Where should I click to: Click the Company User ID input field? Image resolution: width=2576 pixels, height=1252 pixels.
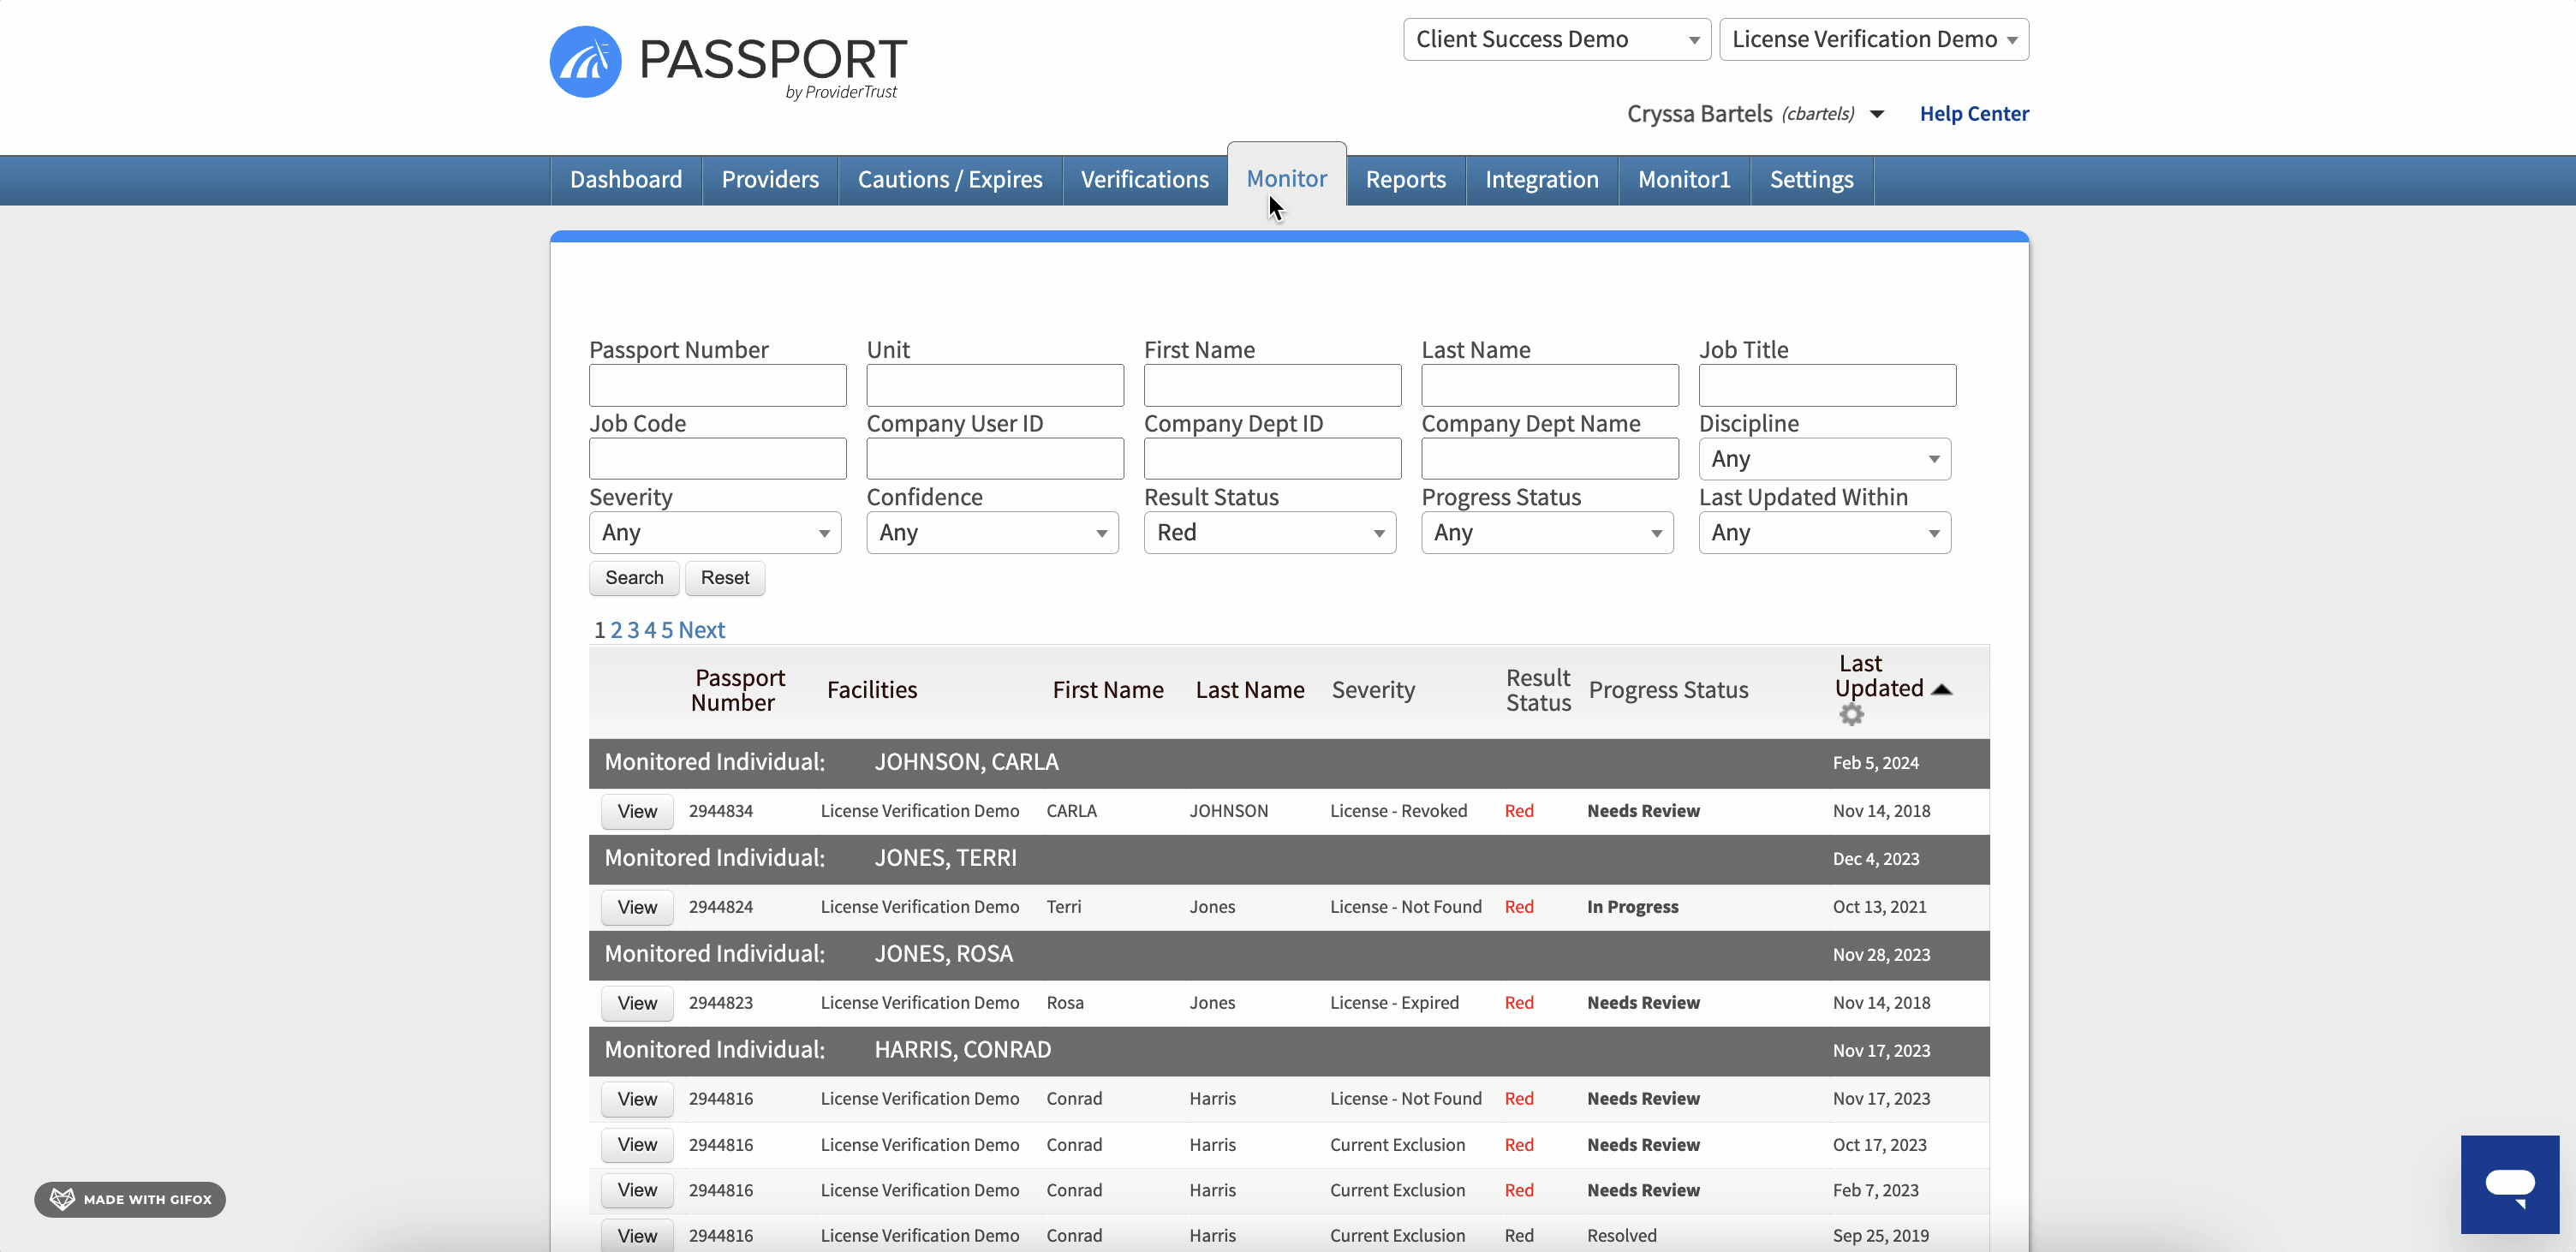[995, 459]
